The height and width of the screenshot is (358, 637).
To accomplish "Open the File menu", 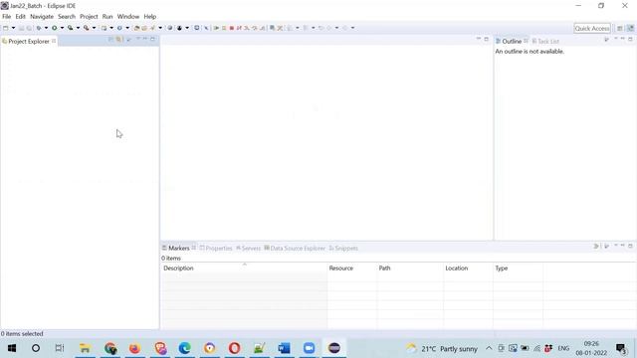I will (x=7, y=17).
